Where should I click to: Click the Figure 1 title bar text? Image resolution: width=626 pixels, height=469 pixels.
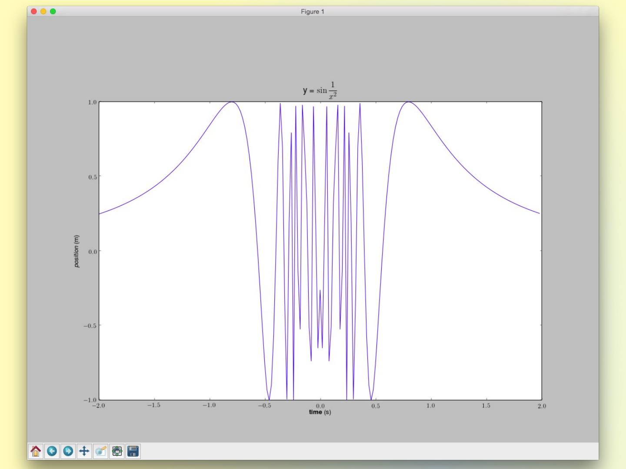point(312,12)
